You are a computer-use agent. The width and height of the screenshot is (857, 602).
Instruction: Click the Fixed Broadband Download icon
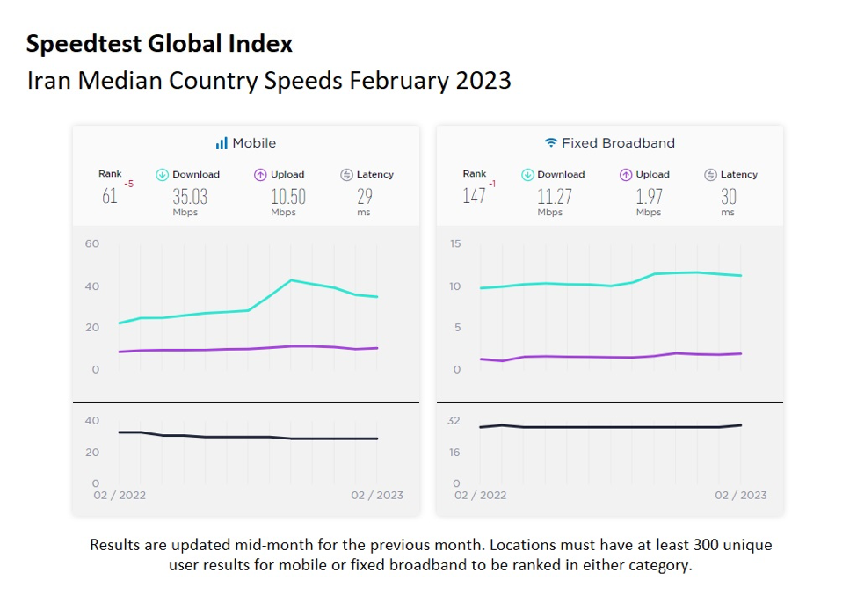[x=527, y=175]
